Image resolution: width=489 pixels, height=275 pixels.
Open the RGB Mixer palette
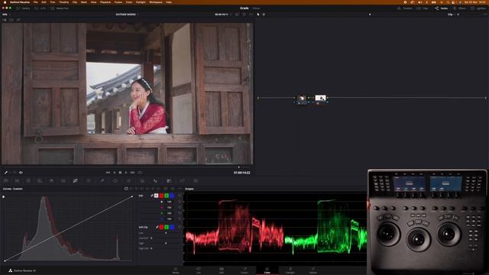click(x=51, y=180)
